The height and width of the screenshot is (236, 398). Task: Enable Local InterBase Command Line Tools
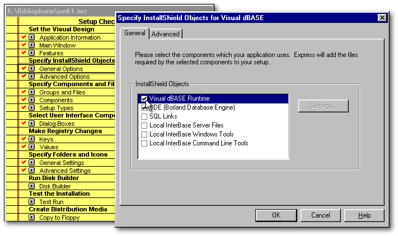(144, 143)
